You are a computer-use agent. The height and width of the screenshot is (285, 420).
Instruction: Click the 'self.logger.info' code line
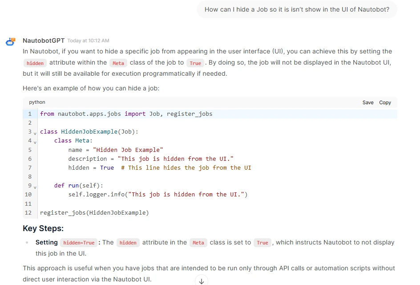[x=158, y=195]
